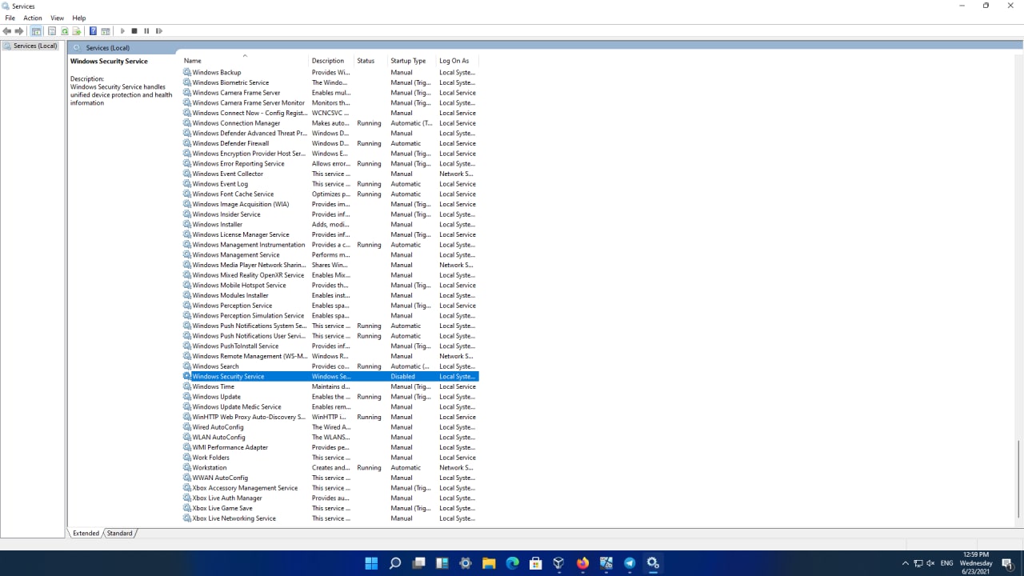Image resolution: width=1024 pixels, height=576 pixels.
Task: Open the View menu
Action: pyautogui.click(x=58, y=18)
